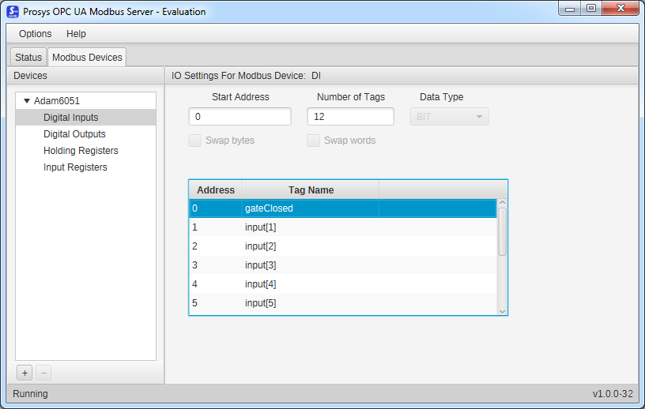The height and width of the screenshot is (409, 645).
Task: Click the v1.0.0-32 version label
Action: [613, 394]
